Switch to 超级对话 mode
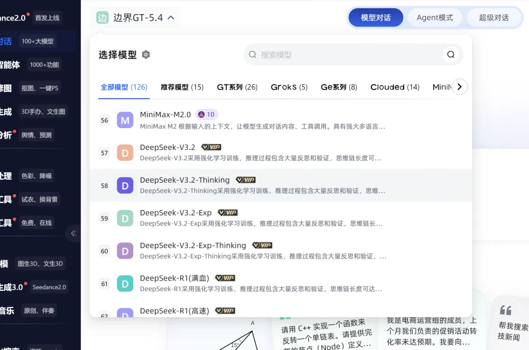The image size is (529, 350). [x=494, y=18]
